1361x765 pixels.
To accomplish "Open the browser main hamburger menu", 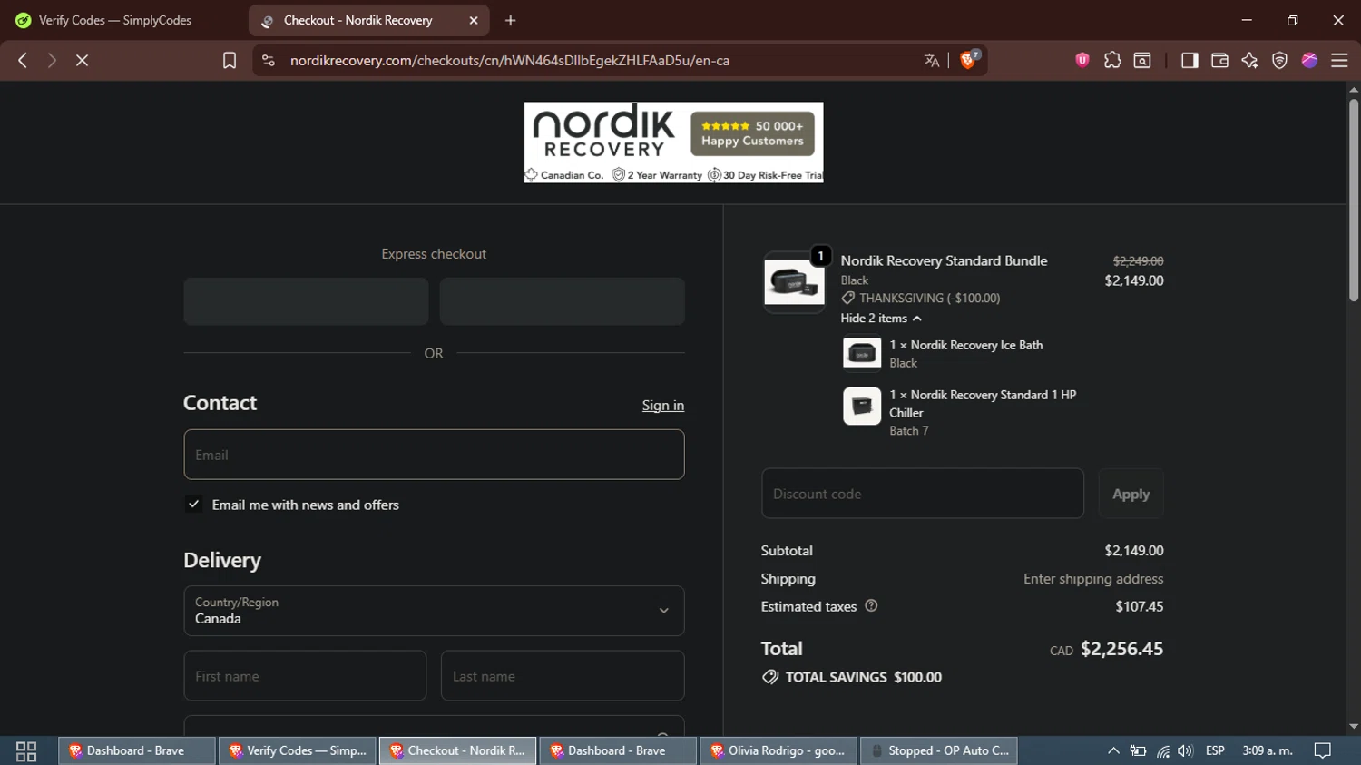I will pos(1339,60).
